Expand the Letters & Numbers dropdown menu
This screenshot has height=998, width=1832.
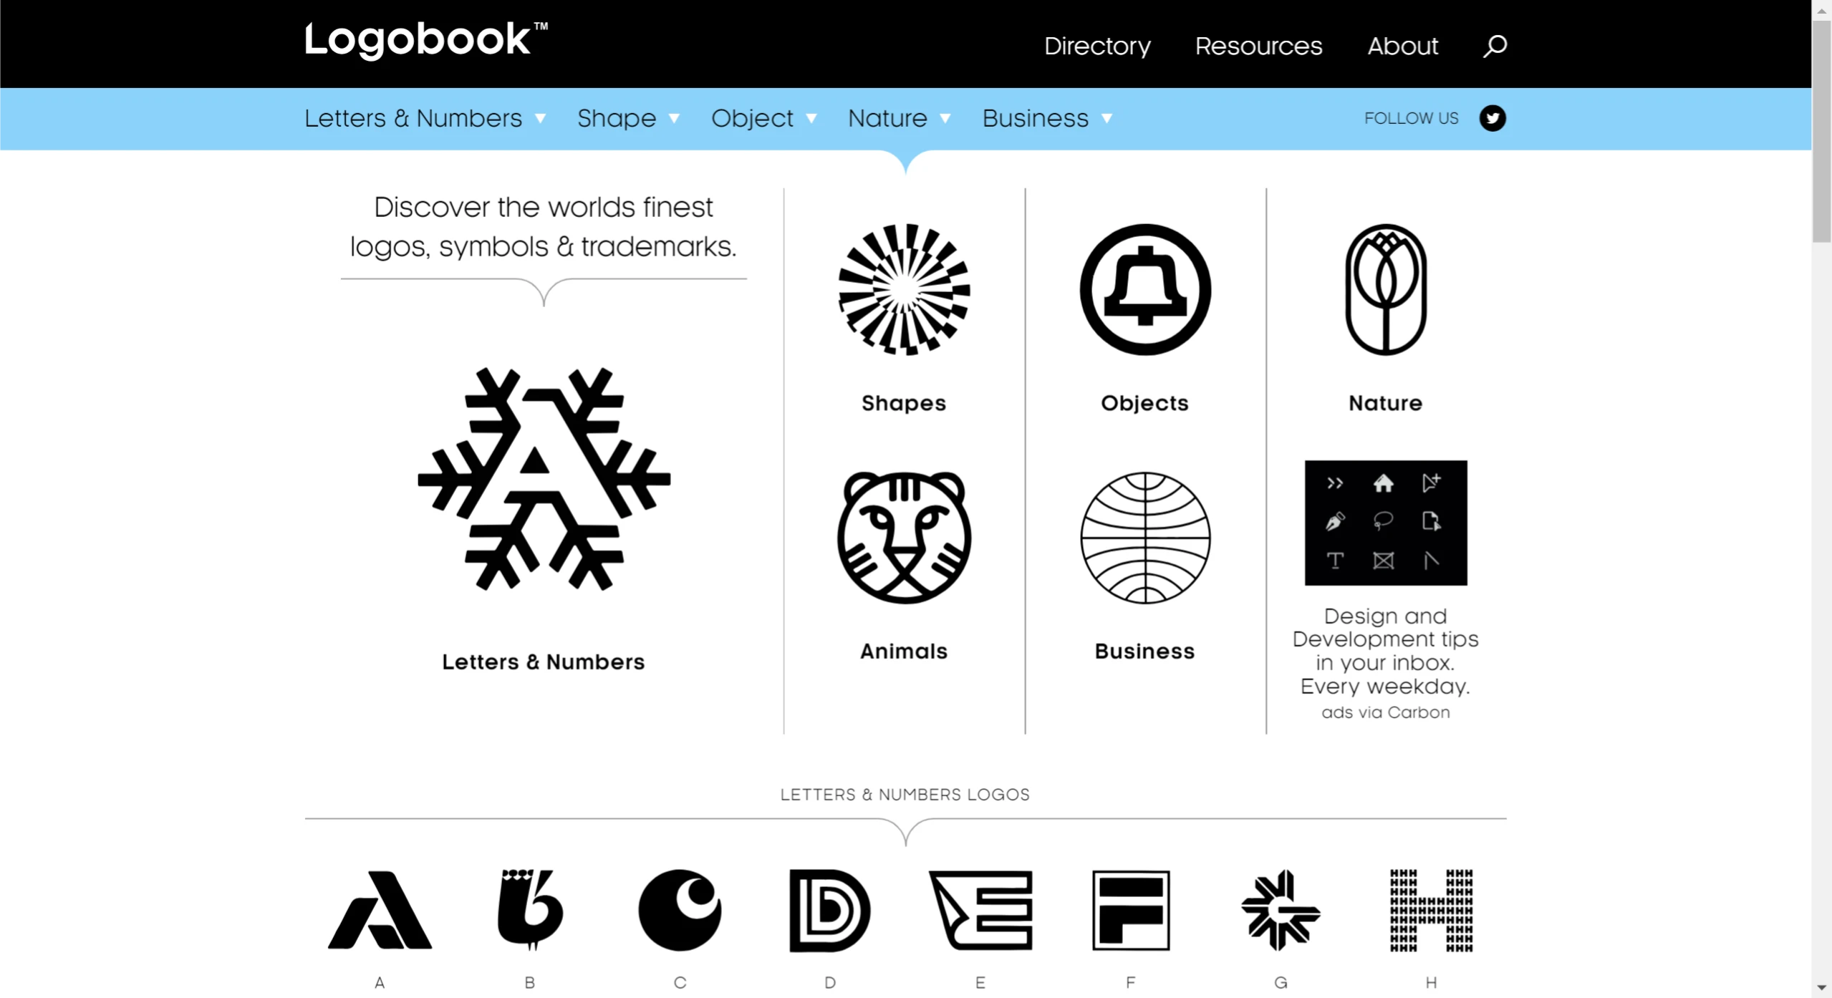pos(414,118)
